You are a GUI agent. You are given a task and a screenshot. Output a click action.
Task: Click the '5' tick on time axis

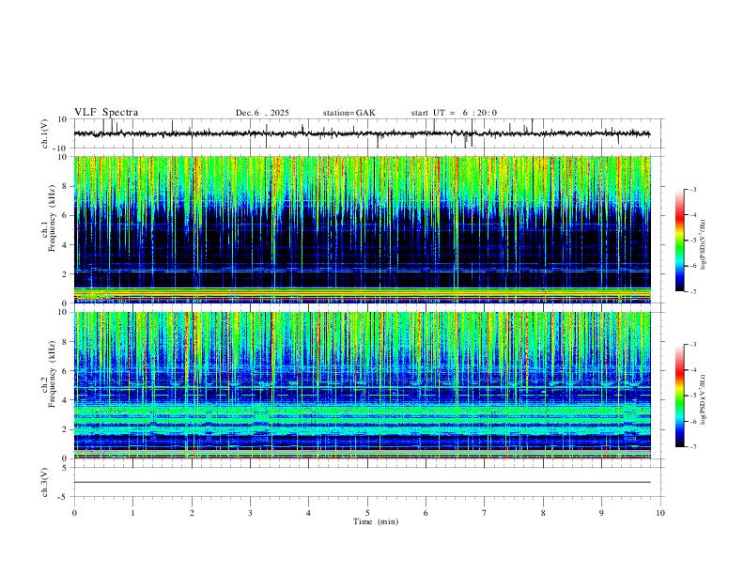click(x=367, y=513)
